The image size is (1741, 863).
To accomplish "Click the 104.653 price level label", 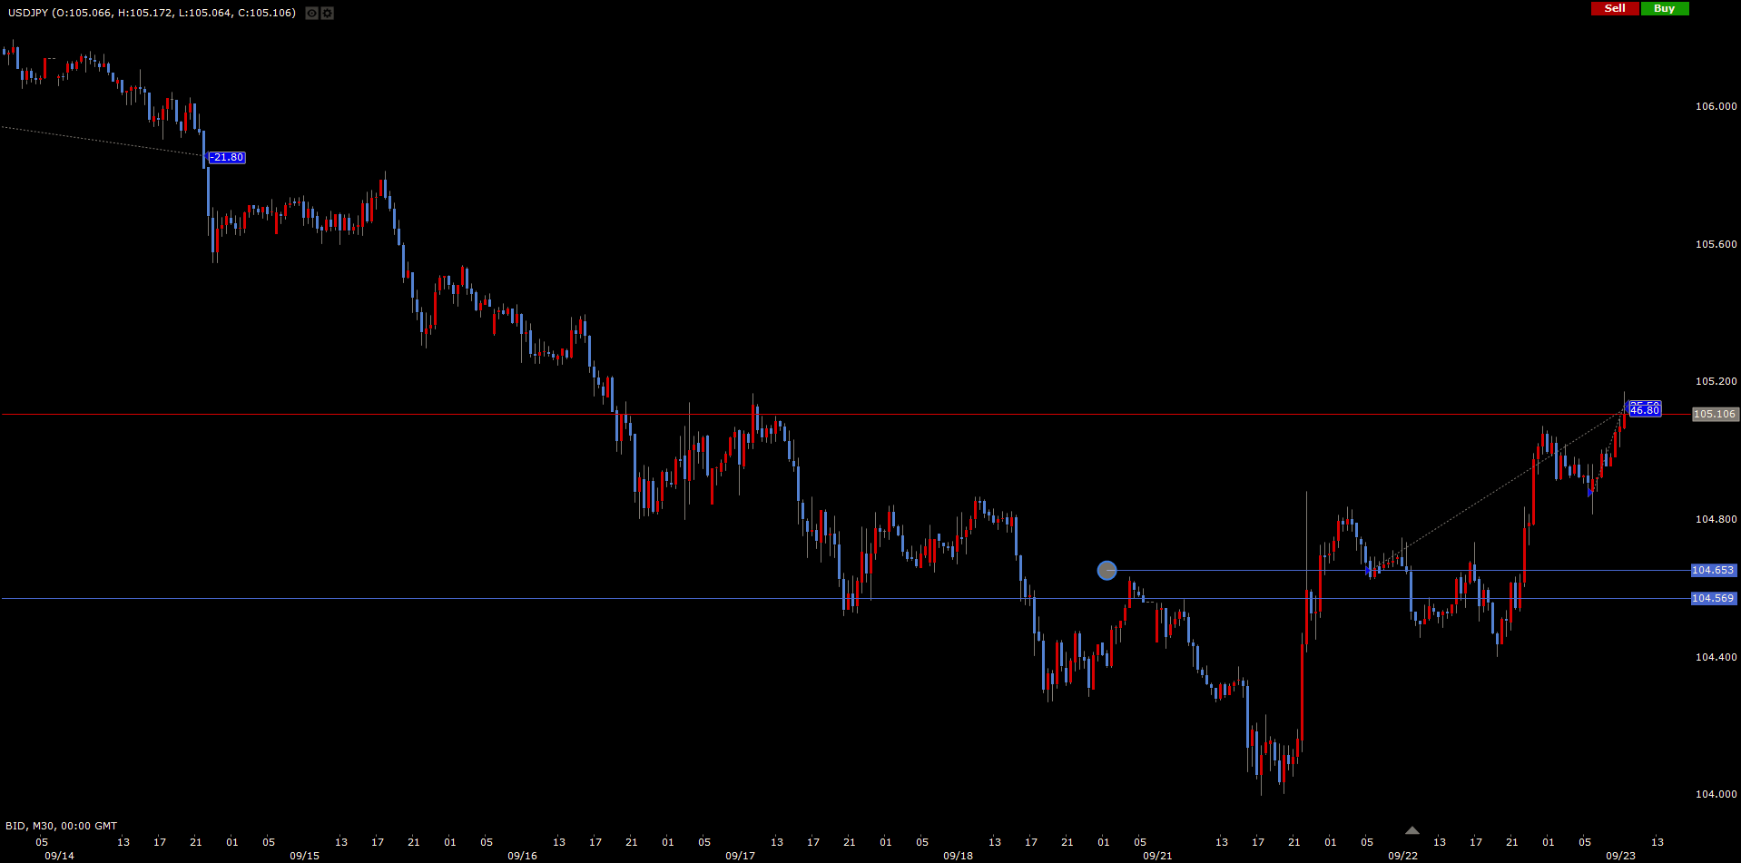I will 1713,570.
